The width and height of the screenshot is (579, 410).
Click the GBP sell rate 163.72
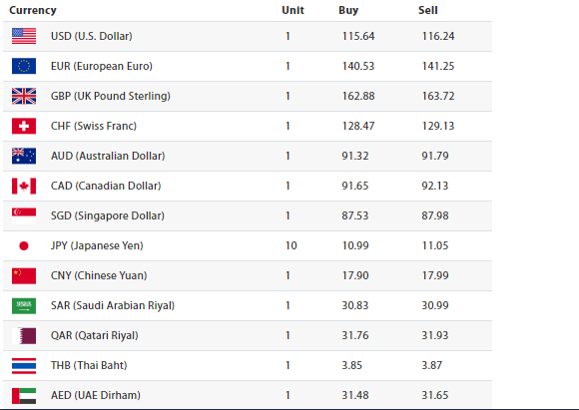(x=438, y=96)
